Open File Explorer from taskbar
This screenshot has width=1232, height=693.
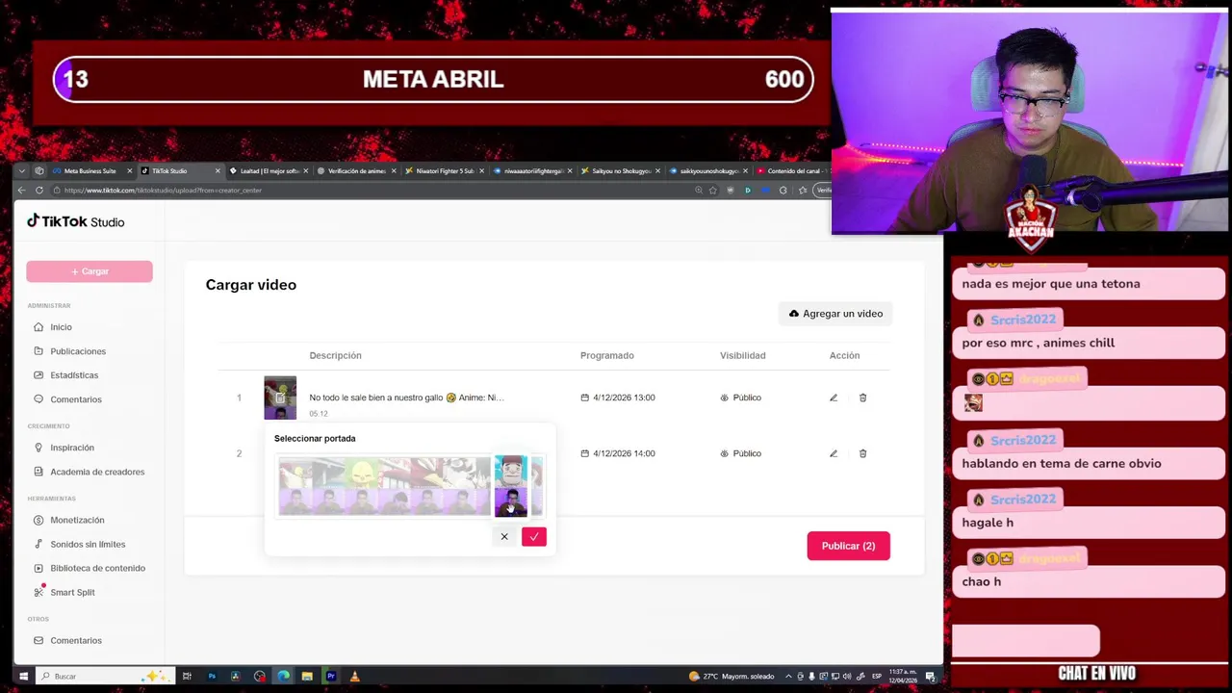(x=307, y=677)
